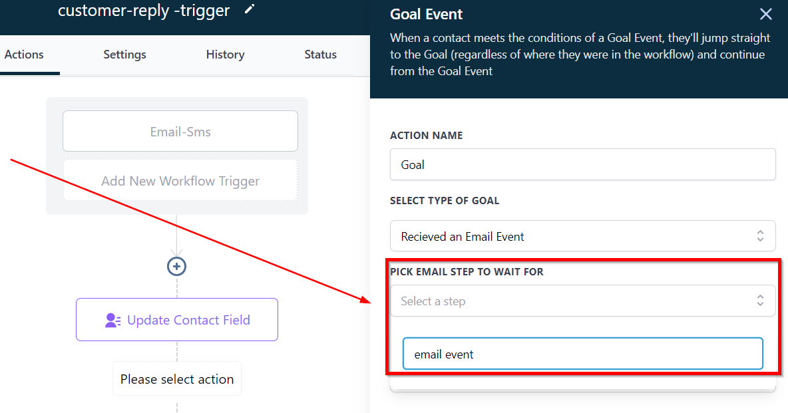The image size is (788, 413).
Task: Open the Email-Sms trigger
Action: (x=180, y=132)
